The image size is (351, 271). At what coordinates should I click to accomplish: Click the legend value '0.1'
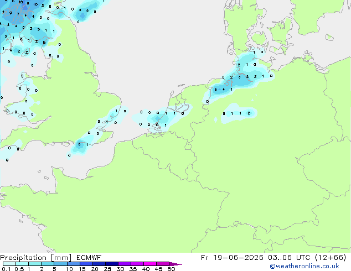pyautogui.click(x=6, y=269)
